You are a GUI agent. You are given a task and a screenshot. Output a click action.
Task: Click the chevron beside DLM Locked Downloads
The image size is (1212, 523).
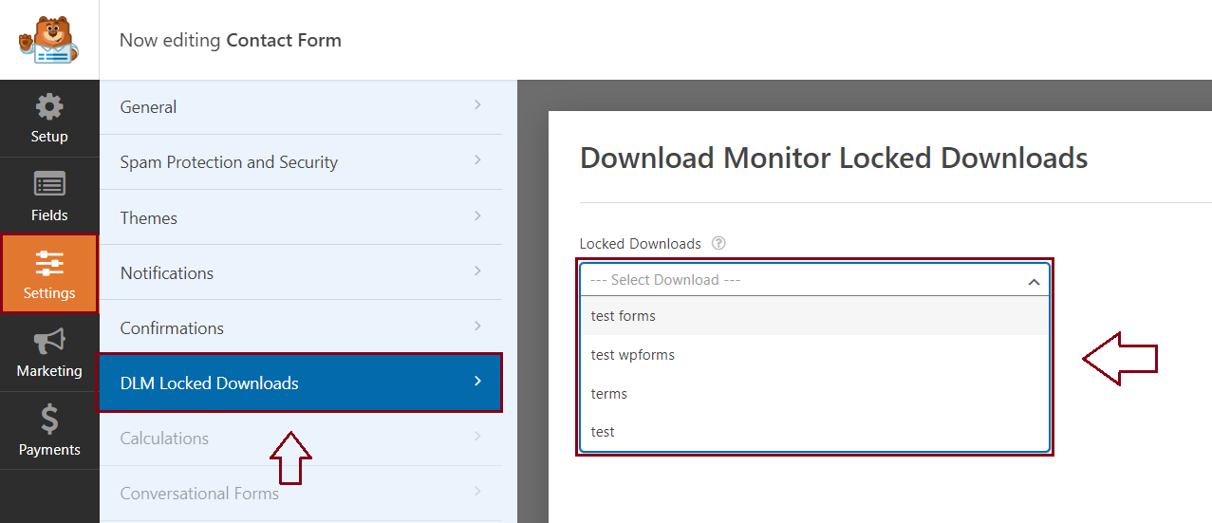[477, 381]
